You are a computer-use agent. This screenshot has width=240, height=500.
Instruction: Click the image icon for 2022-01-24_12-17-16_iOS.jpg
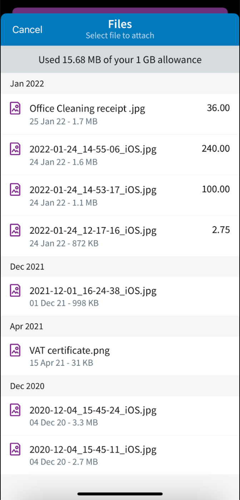coord(15,230)
